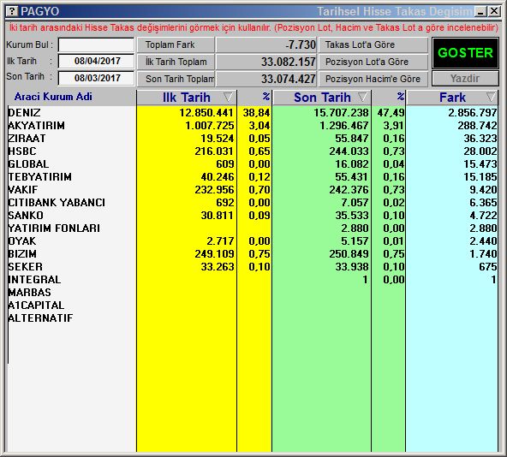Select the ZIRAAT row

tap(253, 139)
